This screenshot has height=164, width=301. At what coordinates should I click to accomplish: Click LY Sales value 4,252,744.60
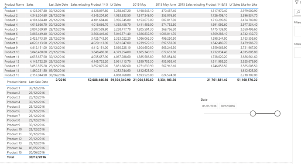click(122, 71)
